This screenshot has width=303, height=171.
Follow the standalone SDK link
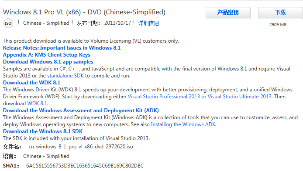pos(65,76)
